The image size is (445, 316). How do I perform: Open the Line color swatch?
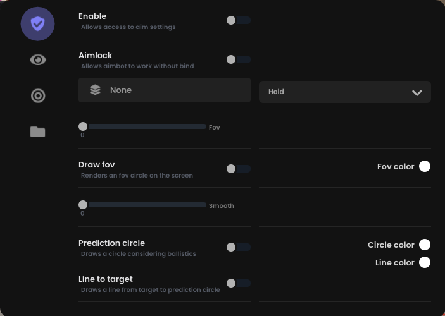[425, 262]
